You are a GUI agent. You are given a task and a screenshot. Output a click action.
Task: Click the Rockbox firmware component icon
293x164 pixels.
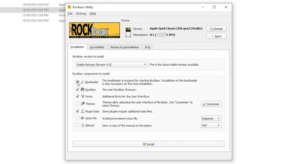(x=83, y=90)
